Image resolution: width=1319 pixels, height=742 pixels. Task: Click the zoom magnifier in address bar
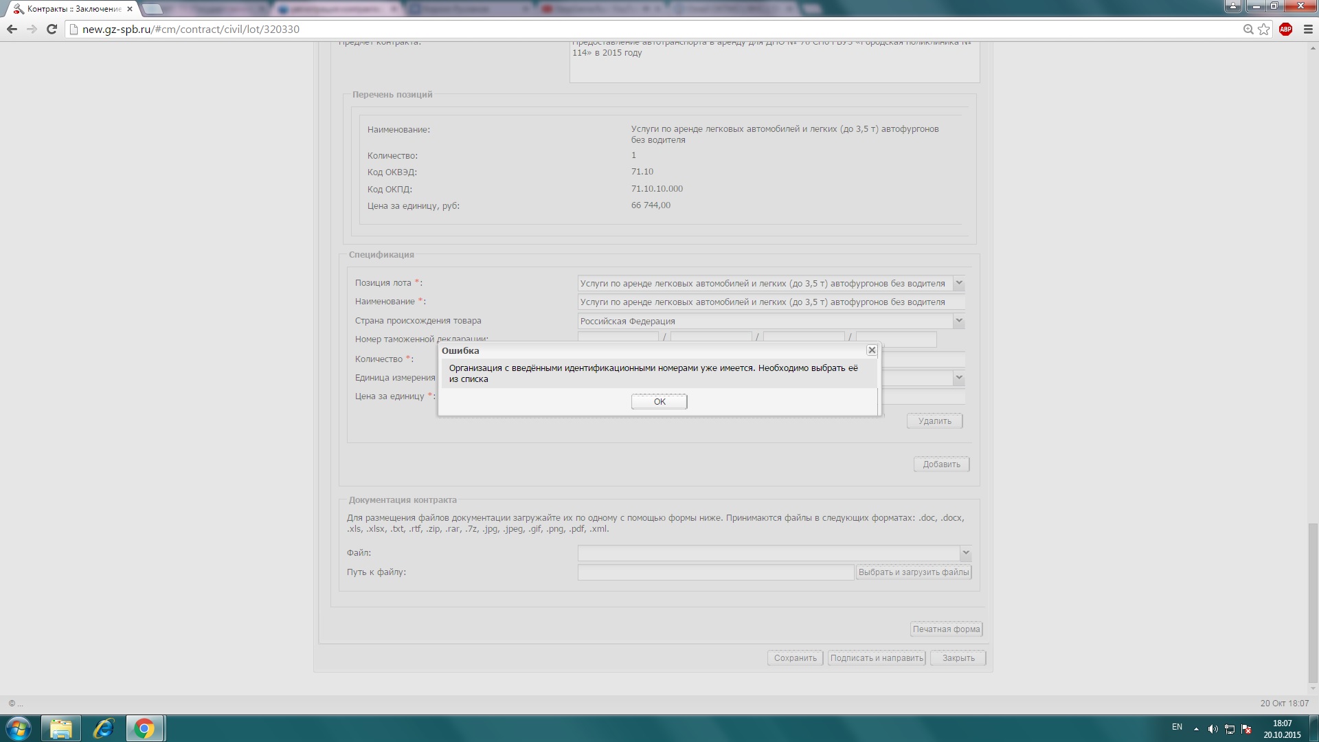(x=1248, y=29)
